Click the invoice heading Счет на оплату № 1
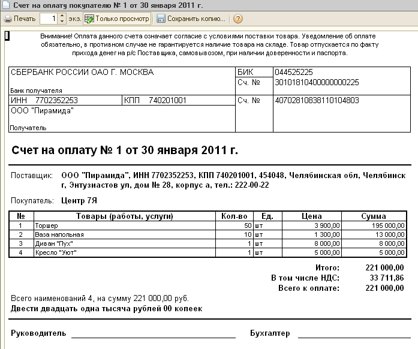Image resolution: width=418 pixels, height=349 pixels. pos(125,151)
